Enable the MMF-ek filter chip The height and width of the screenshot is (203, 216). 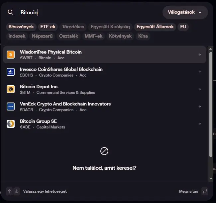tap(93, 36)
